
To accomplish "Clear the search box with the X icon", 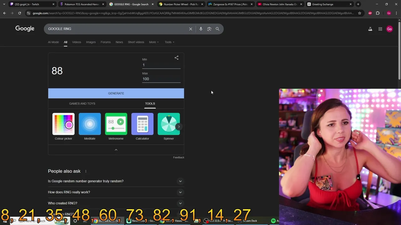I will pyautogui.click(x=190, y=29).
